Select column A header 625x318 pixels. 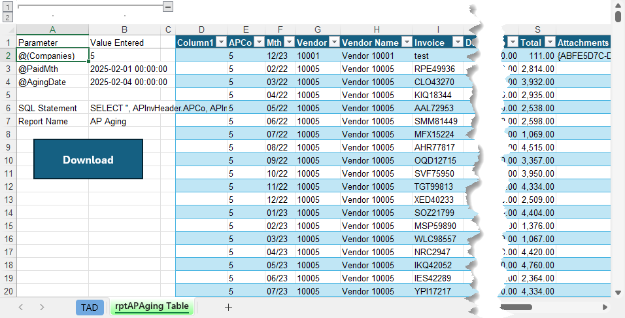tap(52, 29)
